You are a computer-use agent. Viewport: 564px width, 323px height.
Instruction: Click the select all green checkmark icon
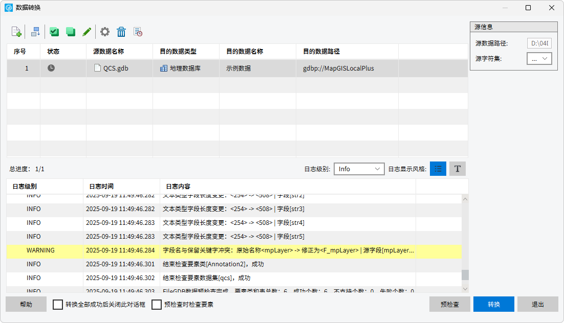[x=54, y=32]
